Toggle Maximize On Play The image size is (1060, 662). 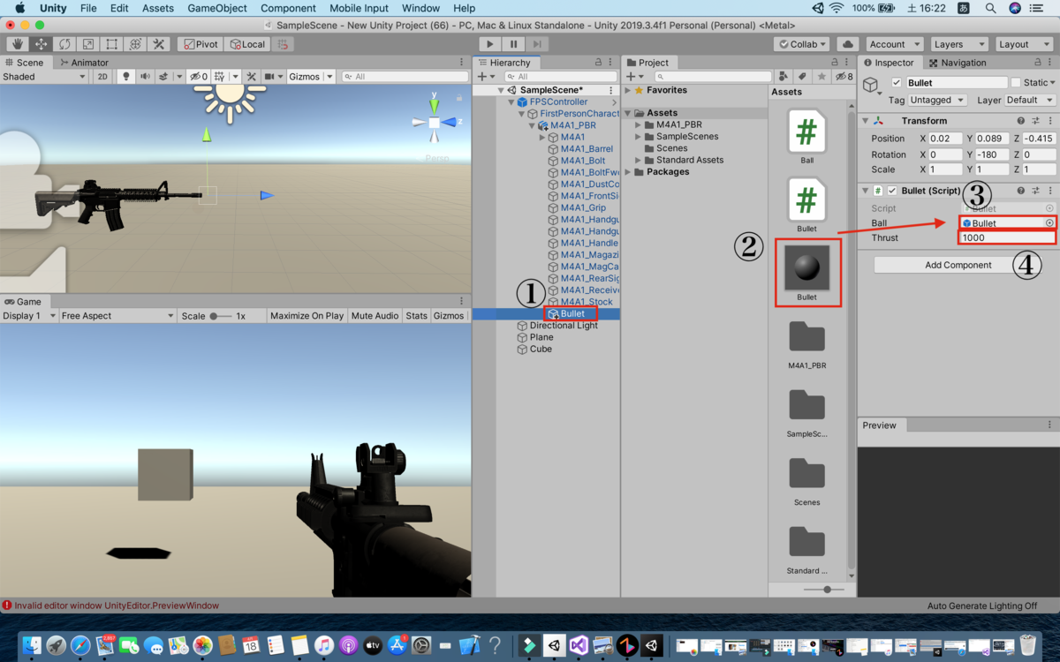(307, 316)
